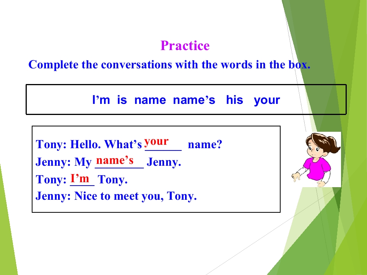
Task: Select the line "Nice to meet you, Tony."
Action: (x=116, y=196)
